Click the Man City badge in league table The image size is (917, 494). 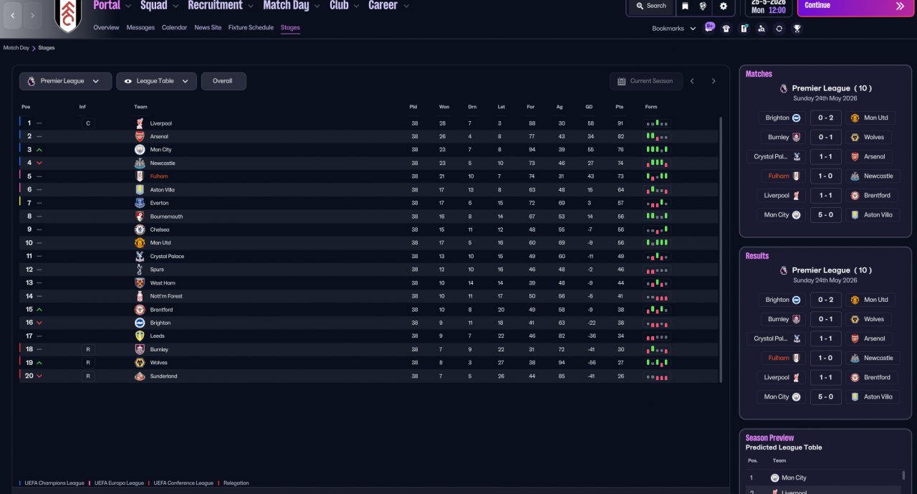140,150
